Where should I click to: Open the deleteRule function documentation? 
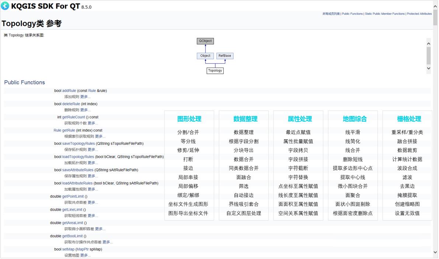tap(71, 104)
